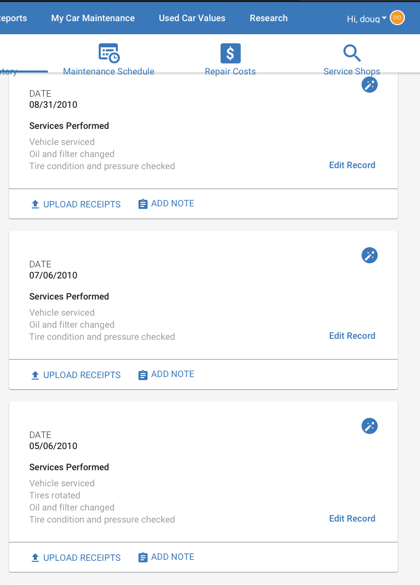Open My Car Maintenance menu
This screenshot has width=420, height=585.
point(93,18)
